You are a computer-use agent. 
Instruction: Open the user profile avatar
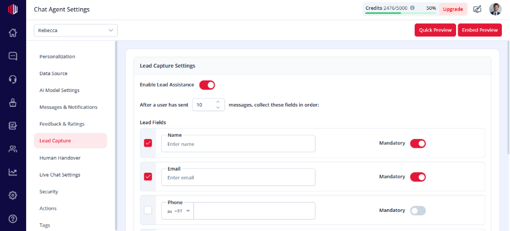495,9
